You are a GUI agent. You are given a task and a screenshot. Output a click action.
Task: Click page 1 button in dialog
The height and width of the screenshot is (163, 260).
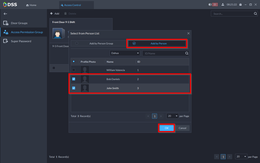(x=155, y=116)
